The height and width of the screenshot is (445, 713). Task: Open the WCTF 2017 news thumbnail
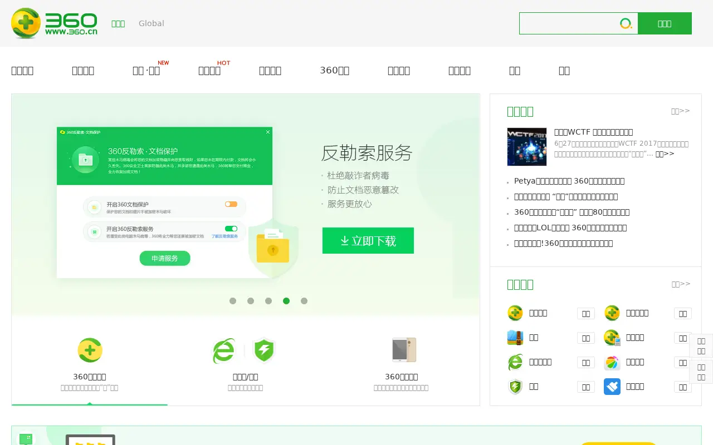(527, 147)
